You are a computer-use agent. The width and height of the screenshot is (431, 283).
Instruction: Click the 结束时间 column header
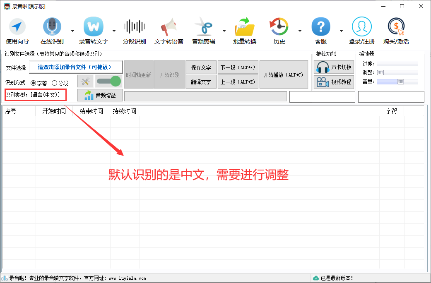pyautogui.click(x=91, y=111)
